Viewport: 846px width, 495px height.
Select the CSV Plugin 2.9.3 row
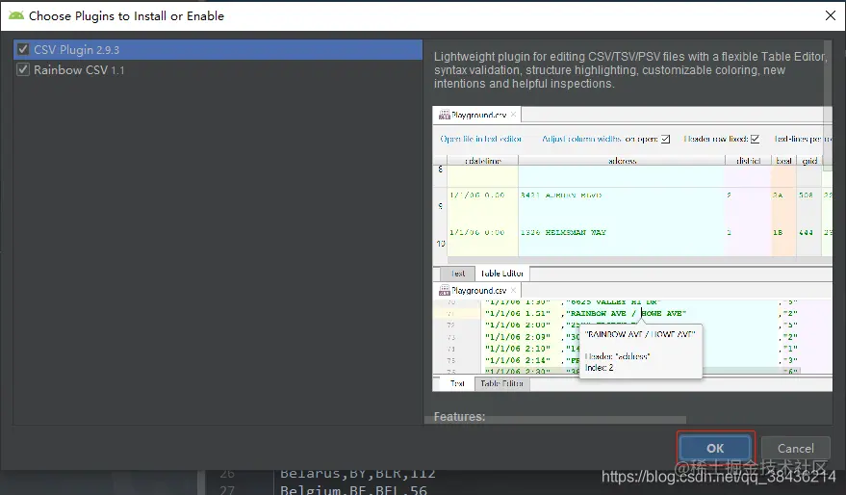(218, 50)
